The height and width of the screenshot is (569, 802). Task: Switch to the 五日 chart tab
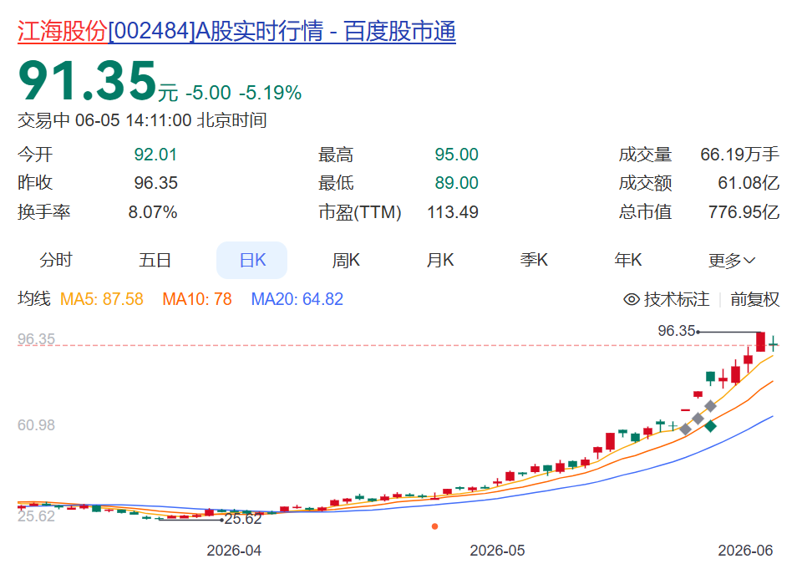click(155, 260)
